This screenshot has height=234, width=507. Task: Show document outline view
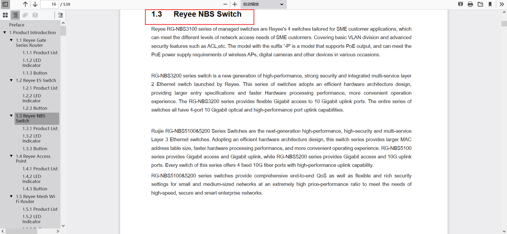(15, 15)
